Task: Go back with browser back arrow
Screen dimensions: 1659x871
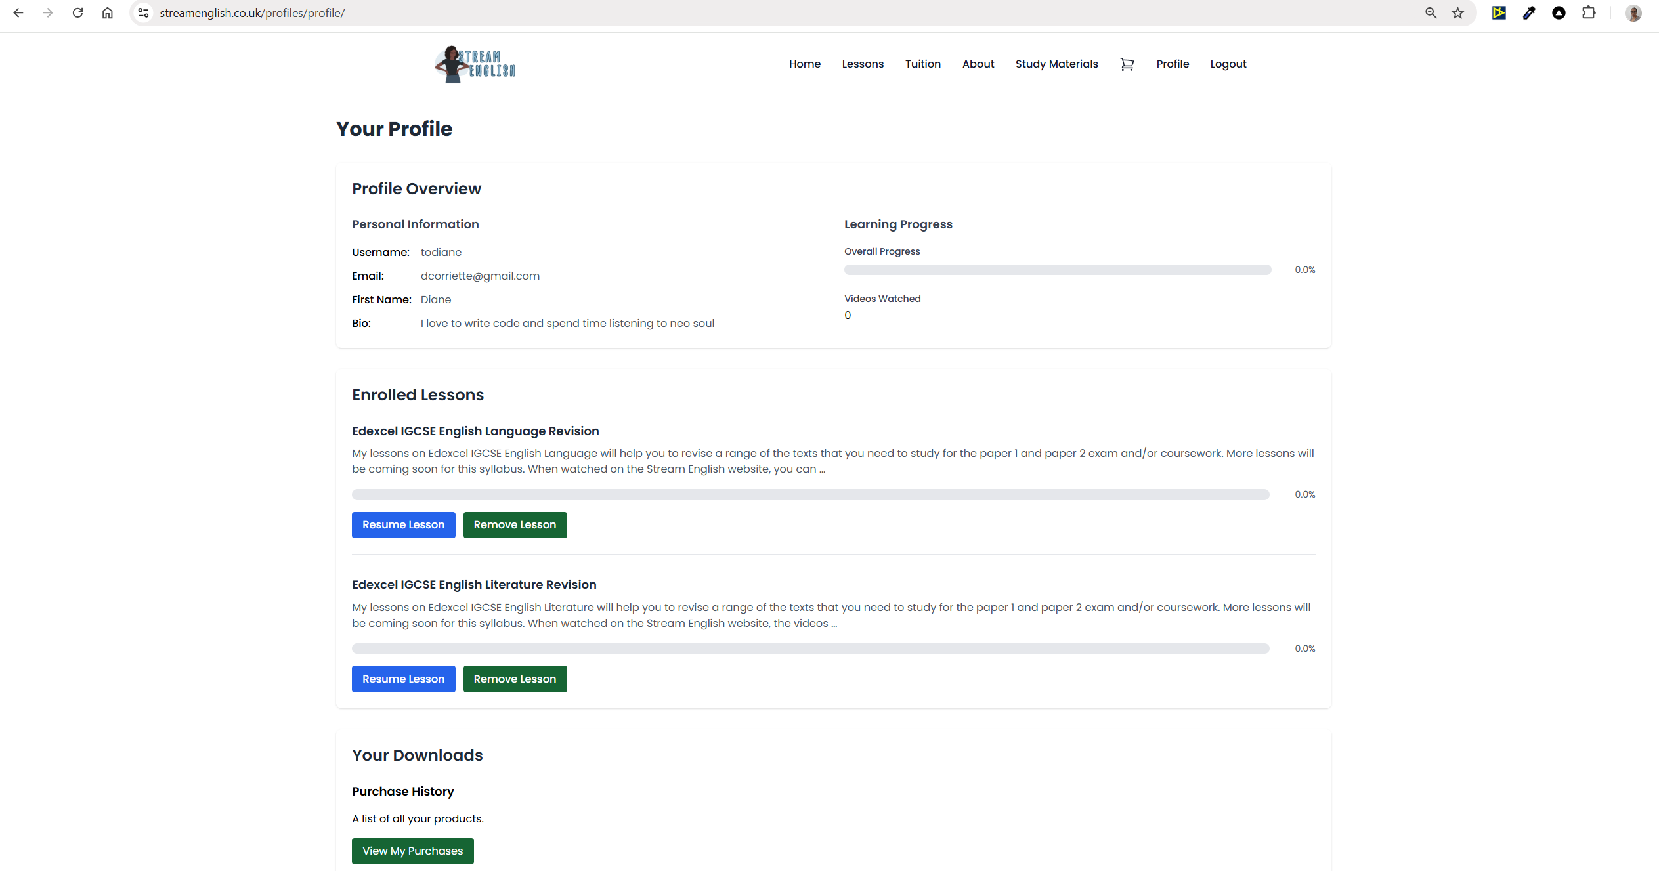Action: click(18, 13)
